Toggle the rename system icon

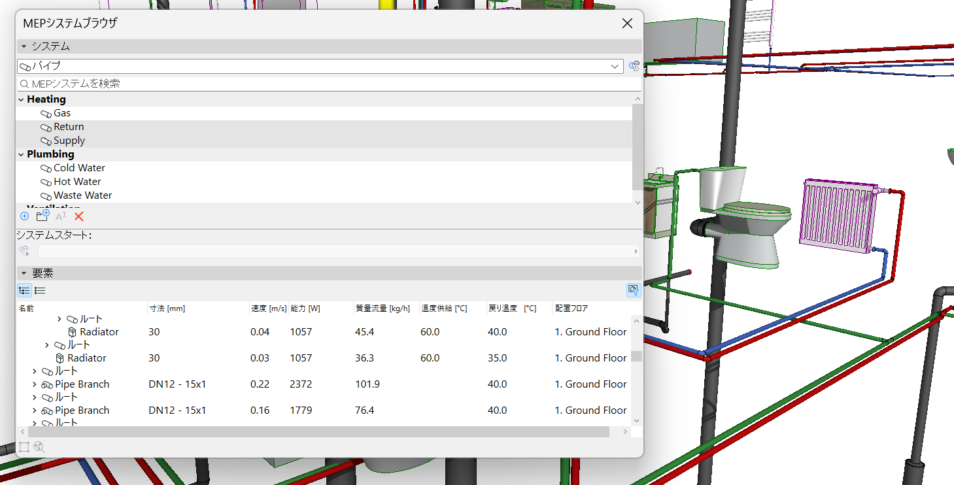[59, 216]
